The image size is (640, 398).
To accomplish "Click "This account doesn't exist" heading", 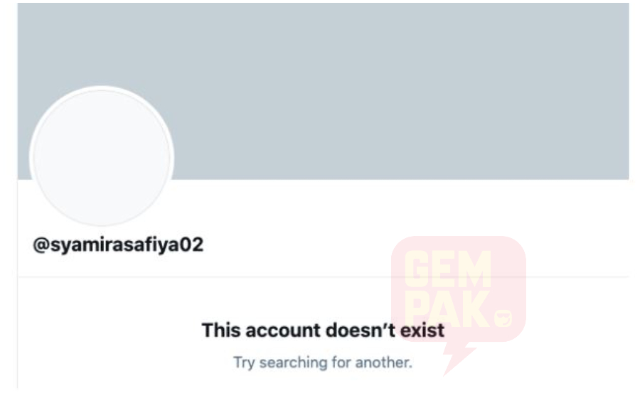I will pyautogui.click(x=323, y=330).
